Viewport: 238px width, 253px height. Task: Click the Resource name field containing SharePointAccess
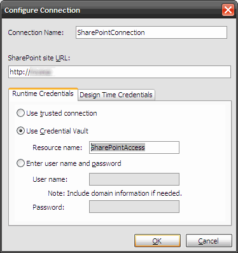point(134,147)
